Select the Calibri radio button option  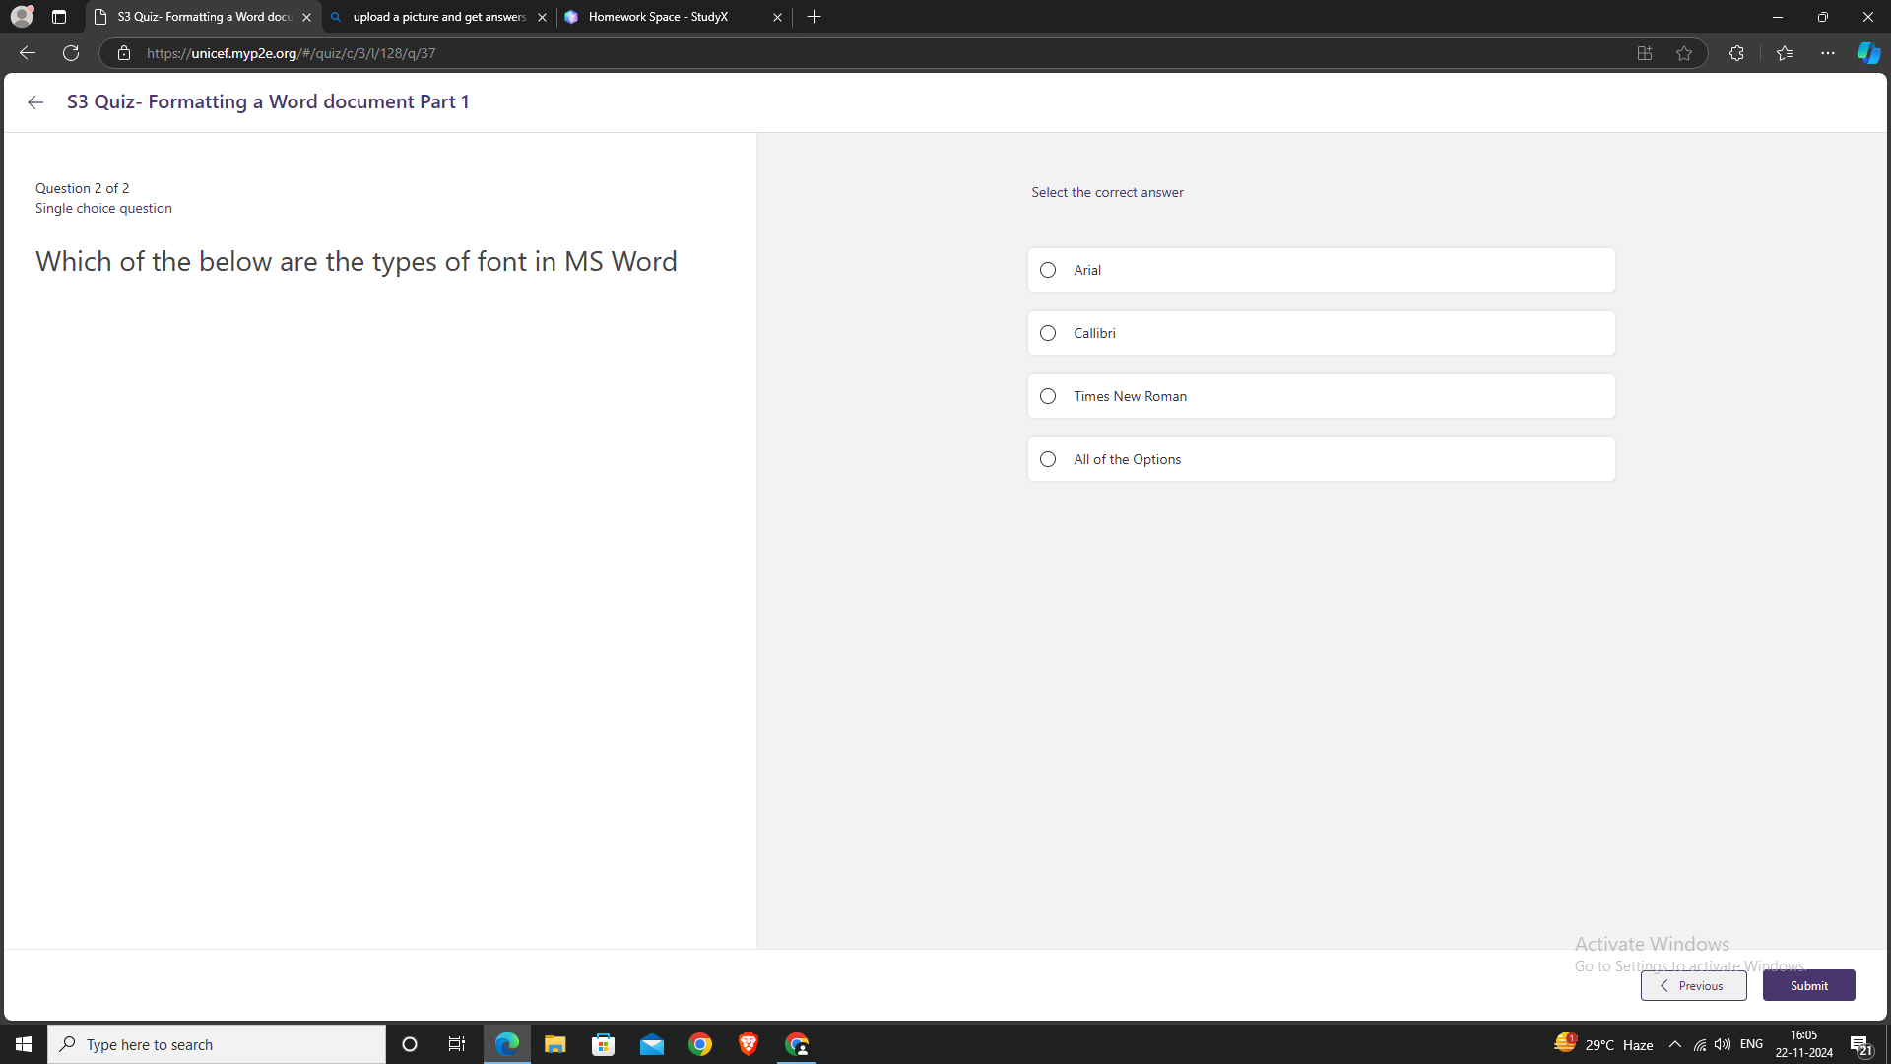(1048, 333)
